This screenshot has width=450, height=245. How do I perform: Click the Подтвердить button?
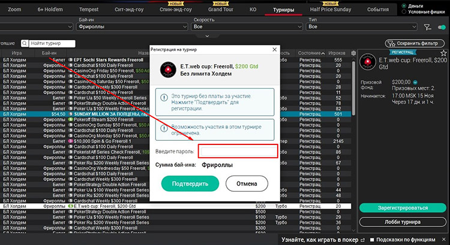coord(190,184)
